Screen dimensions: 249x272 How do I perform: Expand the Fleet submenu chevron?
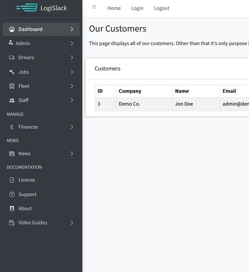(72, 86)
